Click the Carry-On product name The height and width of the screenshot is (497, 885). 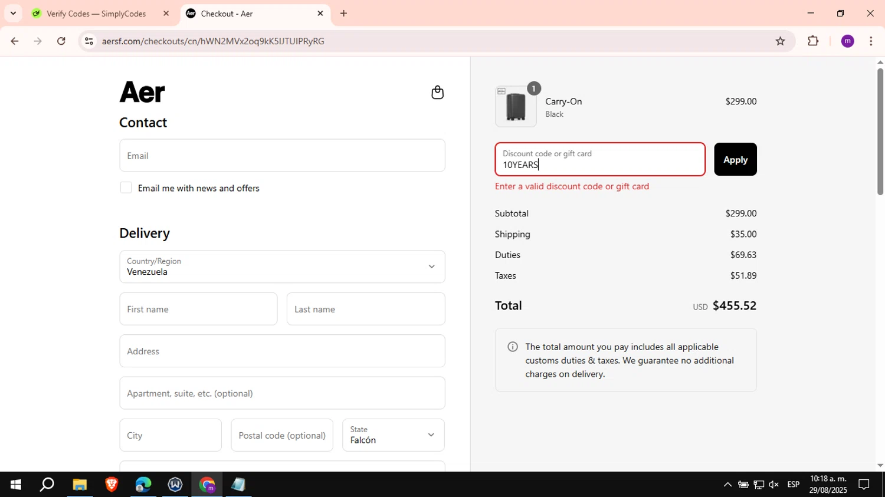[563, 101]
